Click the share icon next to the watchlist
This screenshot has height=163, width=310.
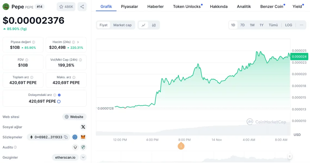click(82, 7)
